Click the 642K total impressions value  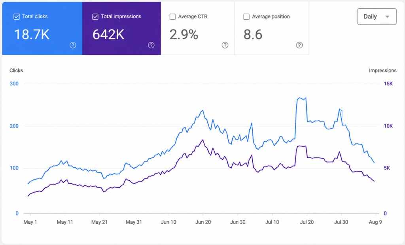(108, 35)
